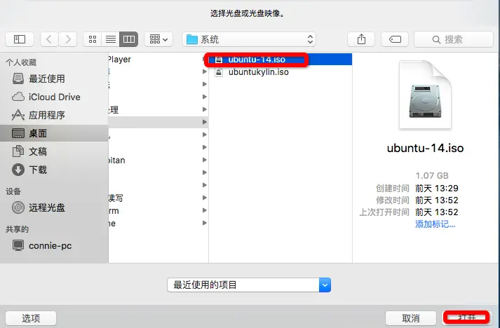Click the 选项 button

click(x=31, y=318)
